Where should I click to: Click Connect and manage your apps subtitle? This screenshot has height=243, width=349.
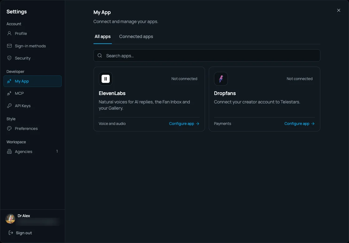pos(126,21)
